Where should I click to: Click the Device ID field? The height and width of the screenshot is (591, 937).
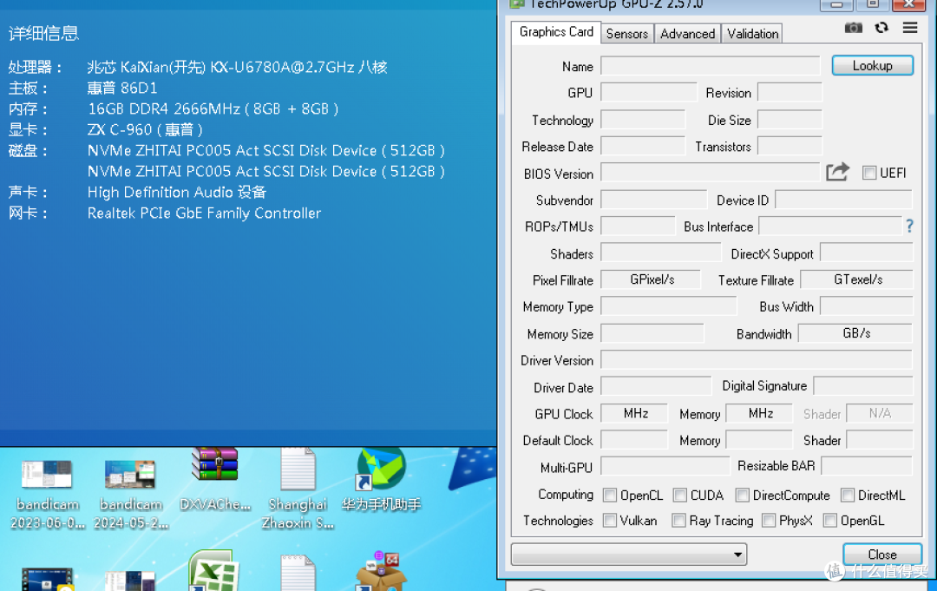844,200
